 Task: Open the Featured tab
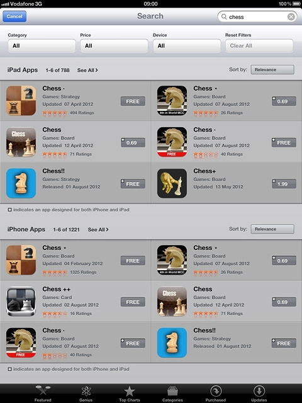(x=43, y=394)
